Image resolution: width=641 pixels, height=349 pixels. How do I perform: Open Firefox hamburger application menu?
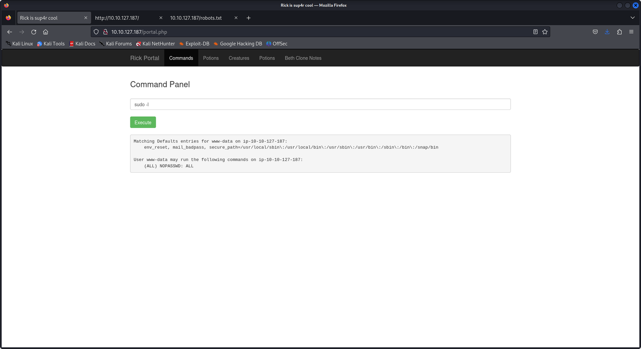pos(632,32)
